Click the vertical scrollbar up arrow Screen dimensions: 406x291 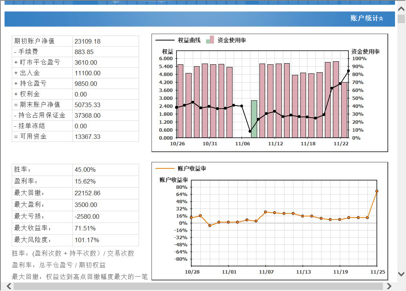[x=401, y=9]
